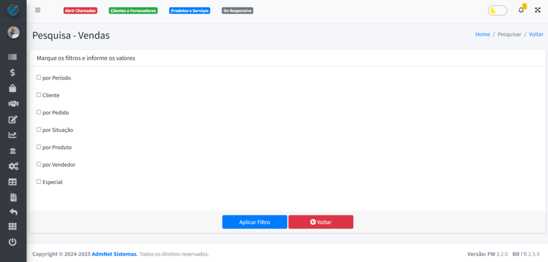The height and width of the screenshot is (262, 548).
Task: Click the 'Home' breadcrumb link
Action: click(482, 34)
